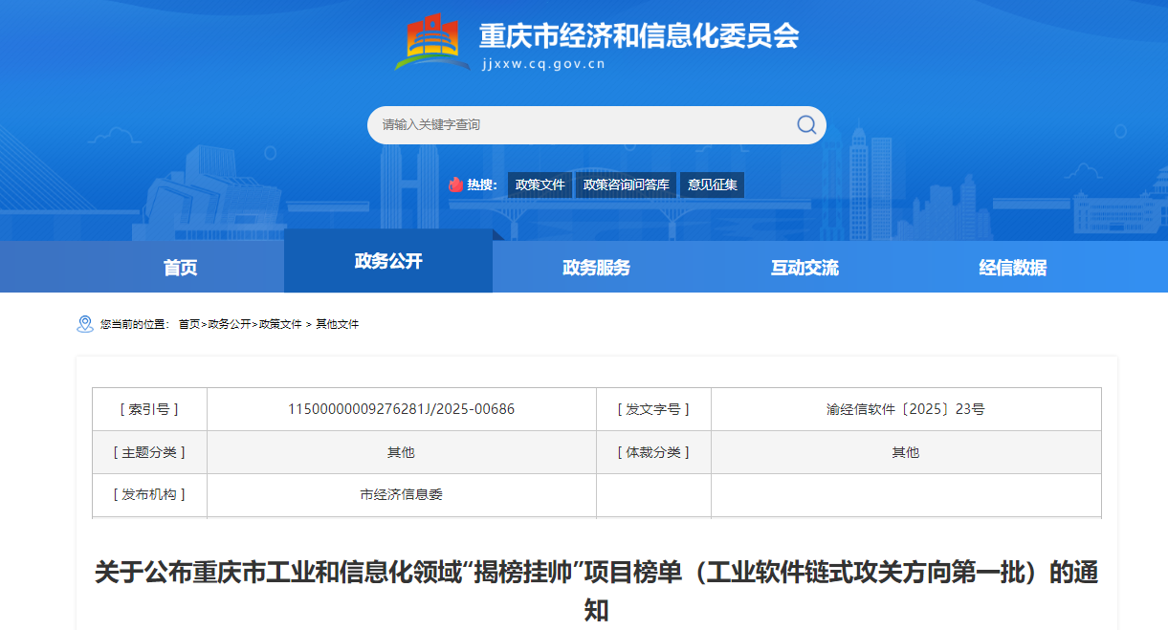This screenshot has width=1168, height=630.
Task: Select 其他文件 at the end of the breadcrumb
Action: pos(338,325)
